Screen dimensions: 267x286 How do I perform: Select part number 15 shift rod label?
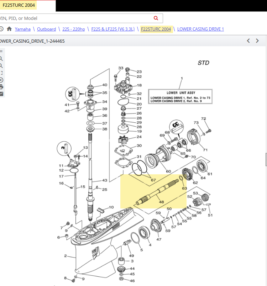(83, 187)
